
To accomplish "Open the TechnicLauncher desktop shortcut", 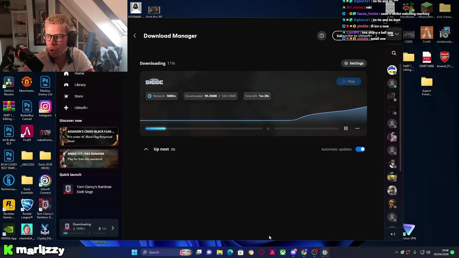I will point(9,183).
